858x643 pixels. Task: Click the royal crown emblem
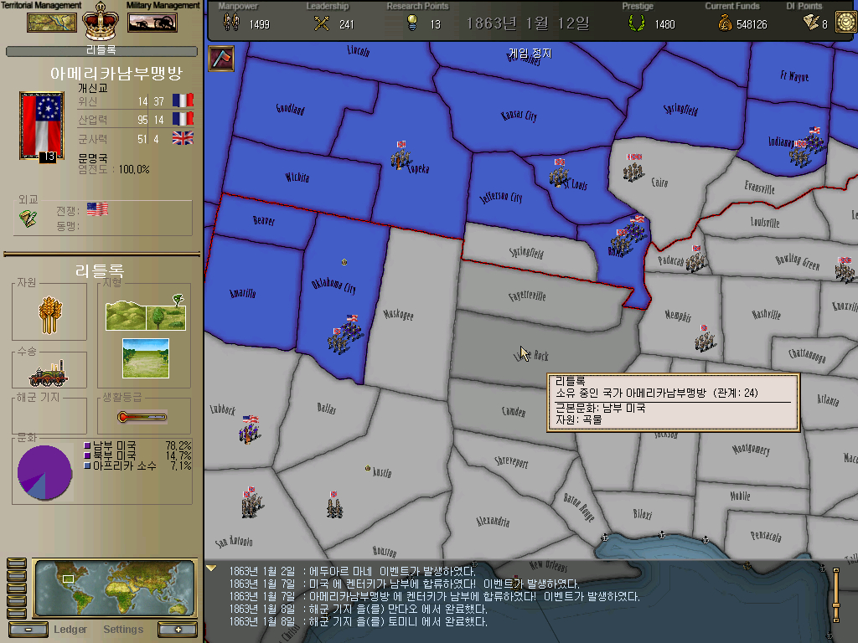point(101,21)
